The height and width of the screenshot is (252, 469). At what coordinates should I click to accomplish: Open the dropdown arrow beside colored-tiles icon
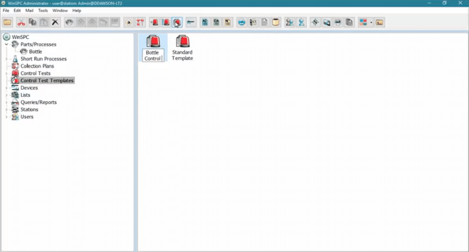(371, 23)
